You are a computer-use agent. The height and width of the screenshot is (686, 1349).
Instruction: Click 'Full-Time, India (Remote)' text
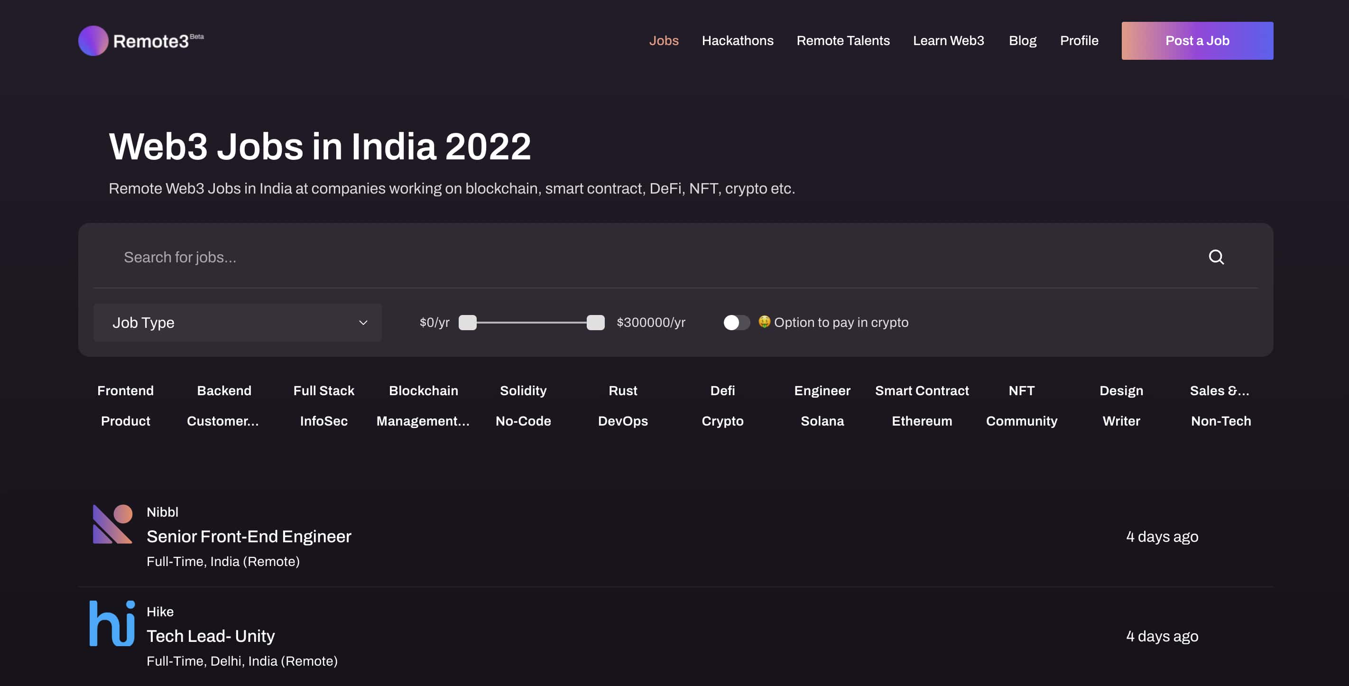coord(223,561)
